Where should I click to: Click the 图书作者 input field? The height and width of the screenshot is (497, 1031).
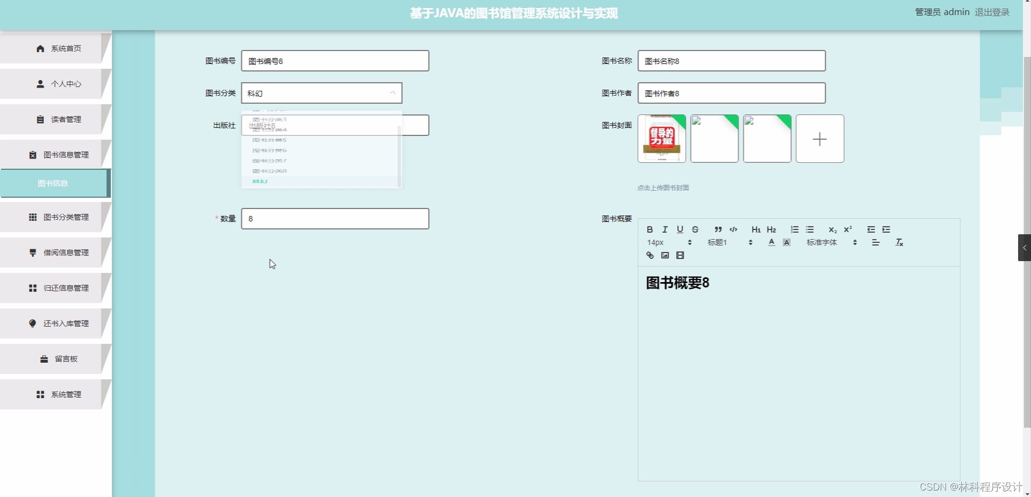click(732, 93)
